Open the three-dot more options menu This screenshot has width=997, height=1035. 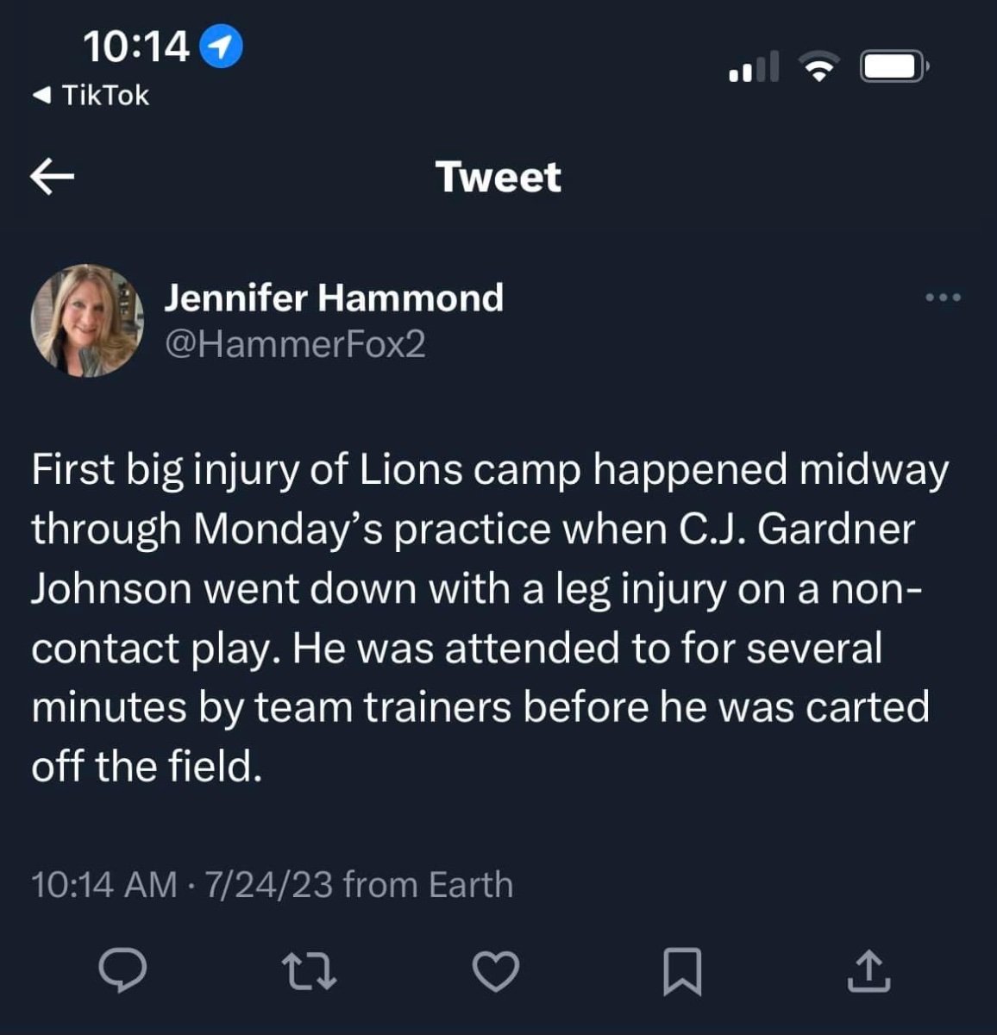coord(942,298)
